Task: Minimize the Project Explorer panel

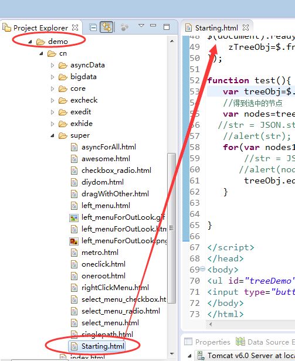Action: tap(153, 25)
